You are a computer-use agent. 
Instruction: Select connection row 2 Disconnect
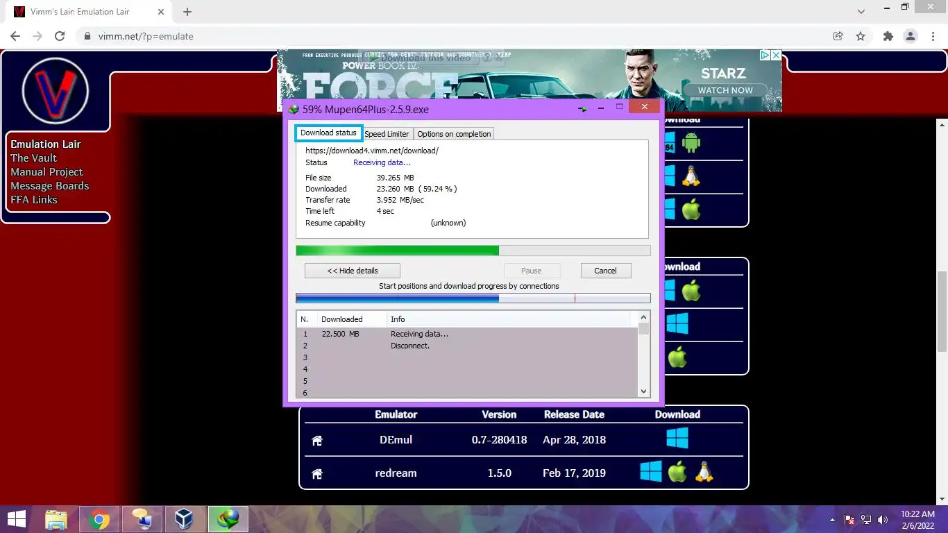[x=467, y=346]
